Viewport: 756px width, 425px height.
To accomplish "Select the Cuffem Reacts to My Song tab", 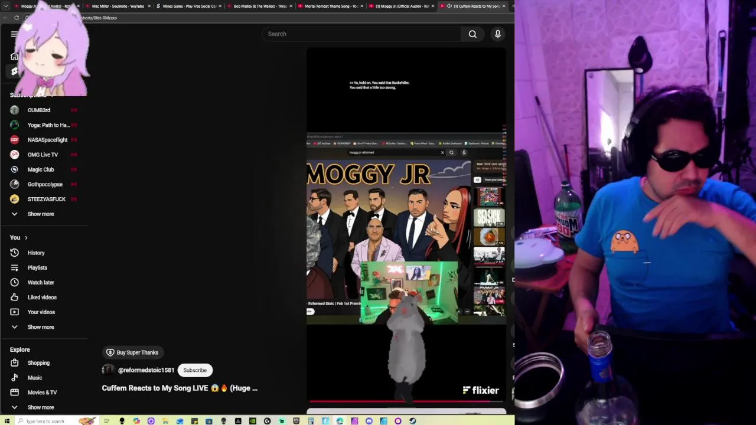I will [474, 6].
